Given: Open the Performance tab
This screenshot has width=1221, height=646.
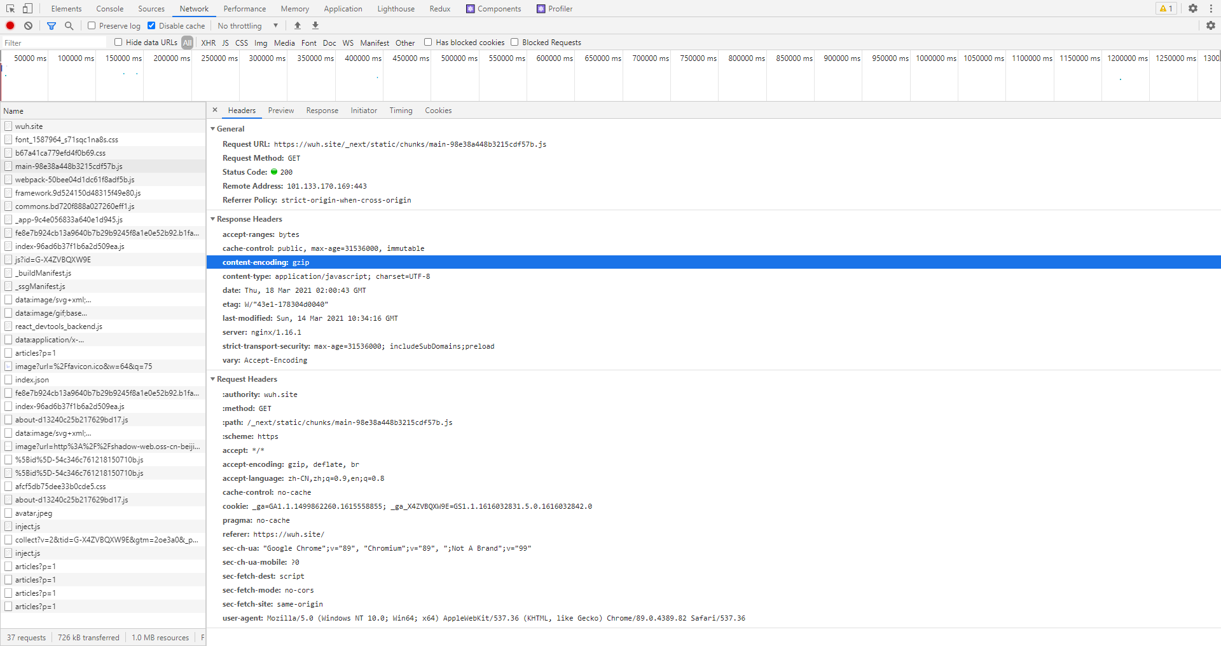Looking at the screenshot, I should (245, 8).
